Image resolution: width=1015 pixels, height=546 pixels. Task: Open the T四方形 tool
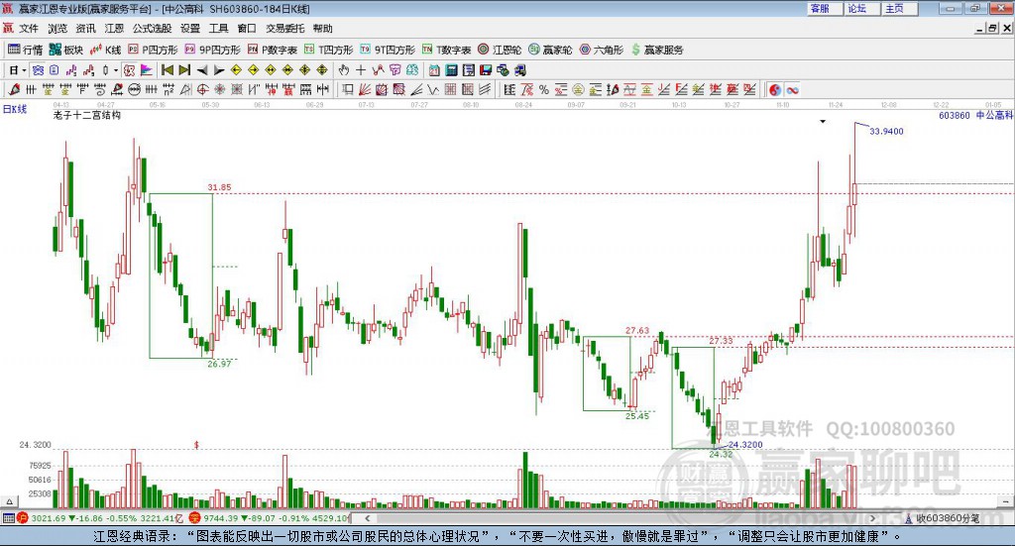pos(329,50)
